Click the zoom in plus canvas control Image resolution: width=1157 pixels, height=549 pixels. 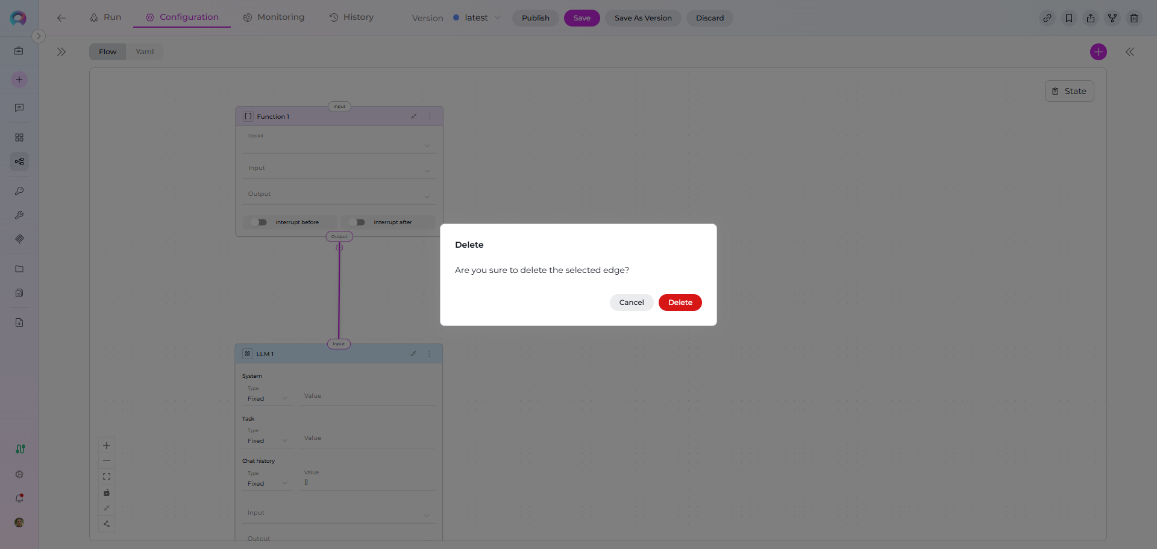(x=107, y=445)
